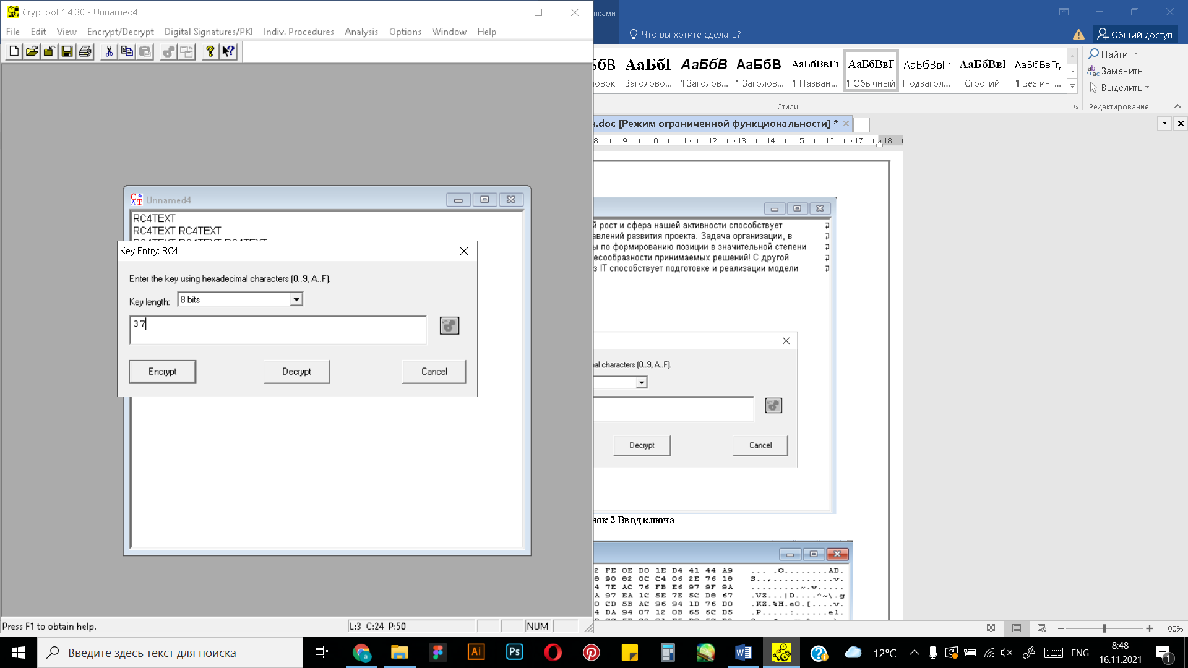
Task: Open the Digital Signatures/PKI menu
Action: [x=209, y=32]
